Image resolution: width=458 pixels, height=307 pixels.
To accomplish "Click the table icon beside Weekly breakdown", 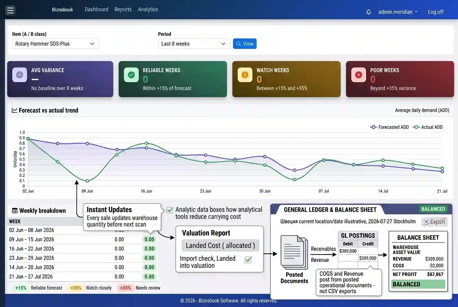I will click(x=15, y=211).
